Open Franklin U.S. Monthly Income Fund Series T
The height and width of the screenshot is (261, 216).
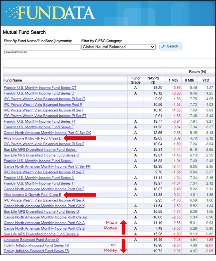click(x=39, y=184)
